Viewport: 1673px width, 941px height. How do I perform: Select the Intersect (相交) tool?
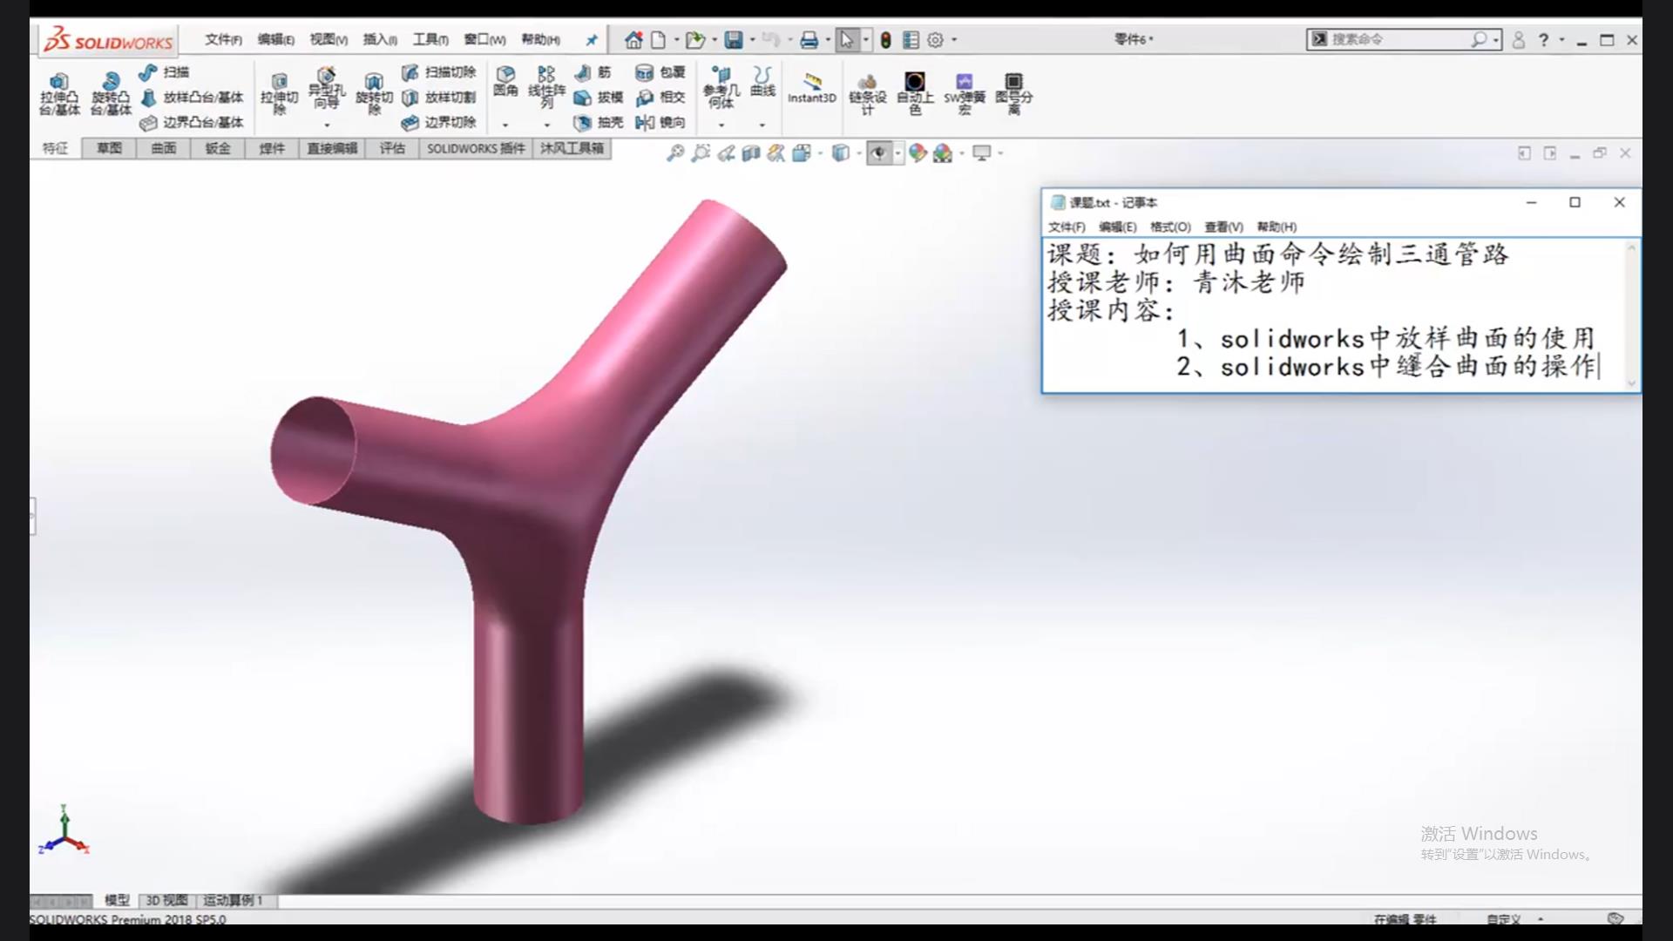tap(660, 98)
